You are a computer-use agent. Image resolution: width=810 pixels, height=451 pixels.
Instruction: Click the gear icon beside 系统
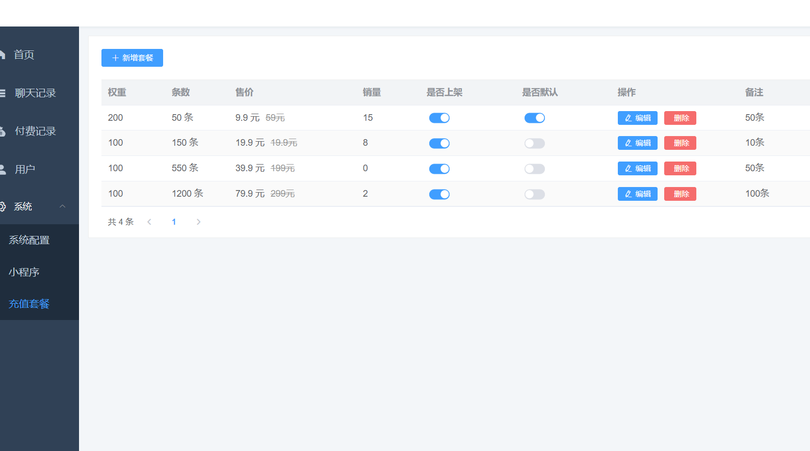pos(2,206)
